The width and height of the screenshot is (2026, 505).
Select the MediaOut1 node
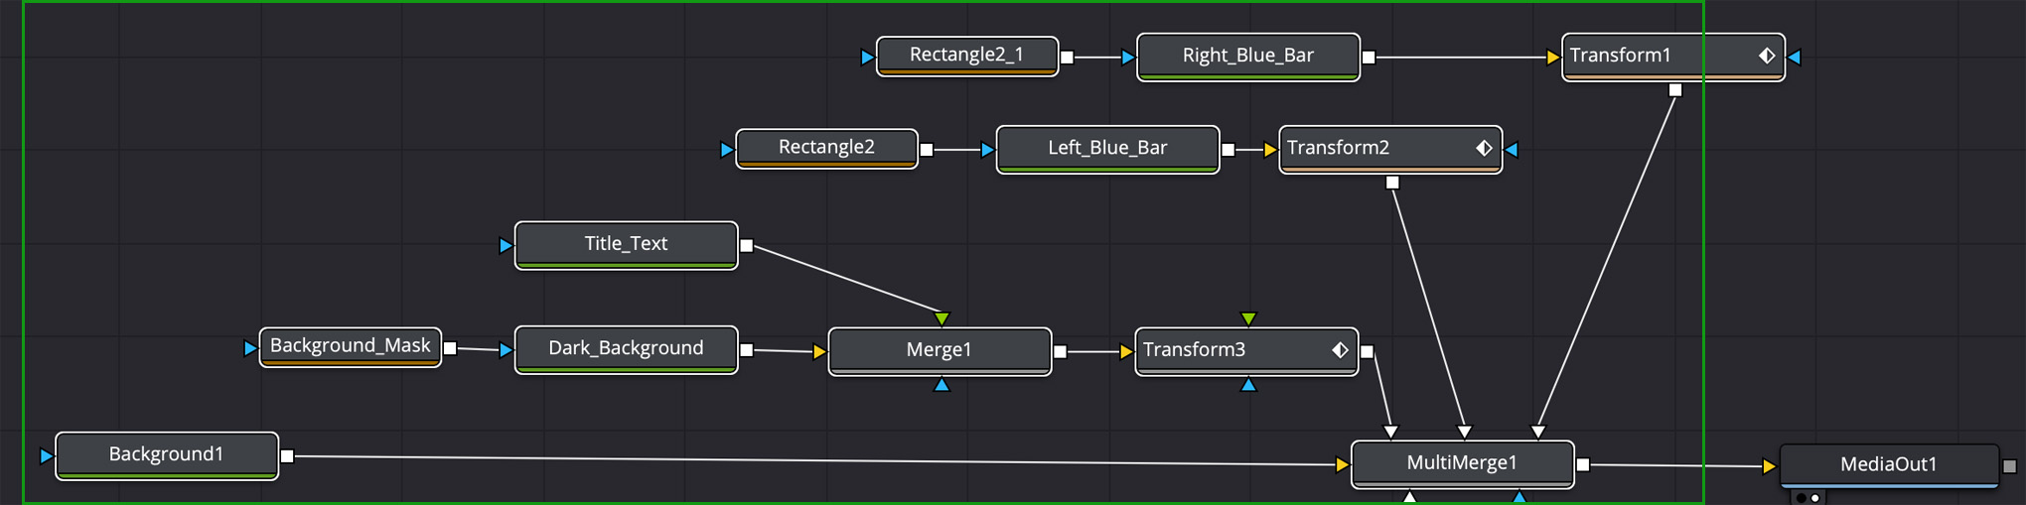point(1888,463)
